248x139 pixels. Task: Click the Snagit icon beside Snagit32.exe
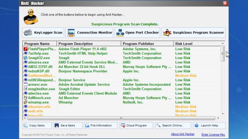click(26, 58)
